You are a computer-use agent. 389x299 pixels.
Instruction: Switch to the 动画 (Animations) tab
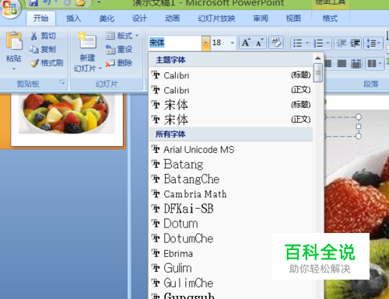[173, 19]
